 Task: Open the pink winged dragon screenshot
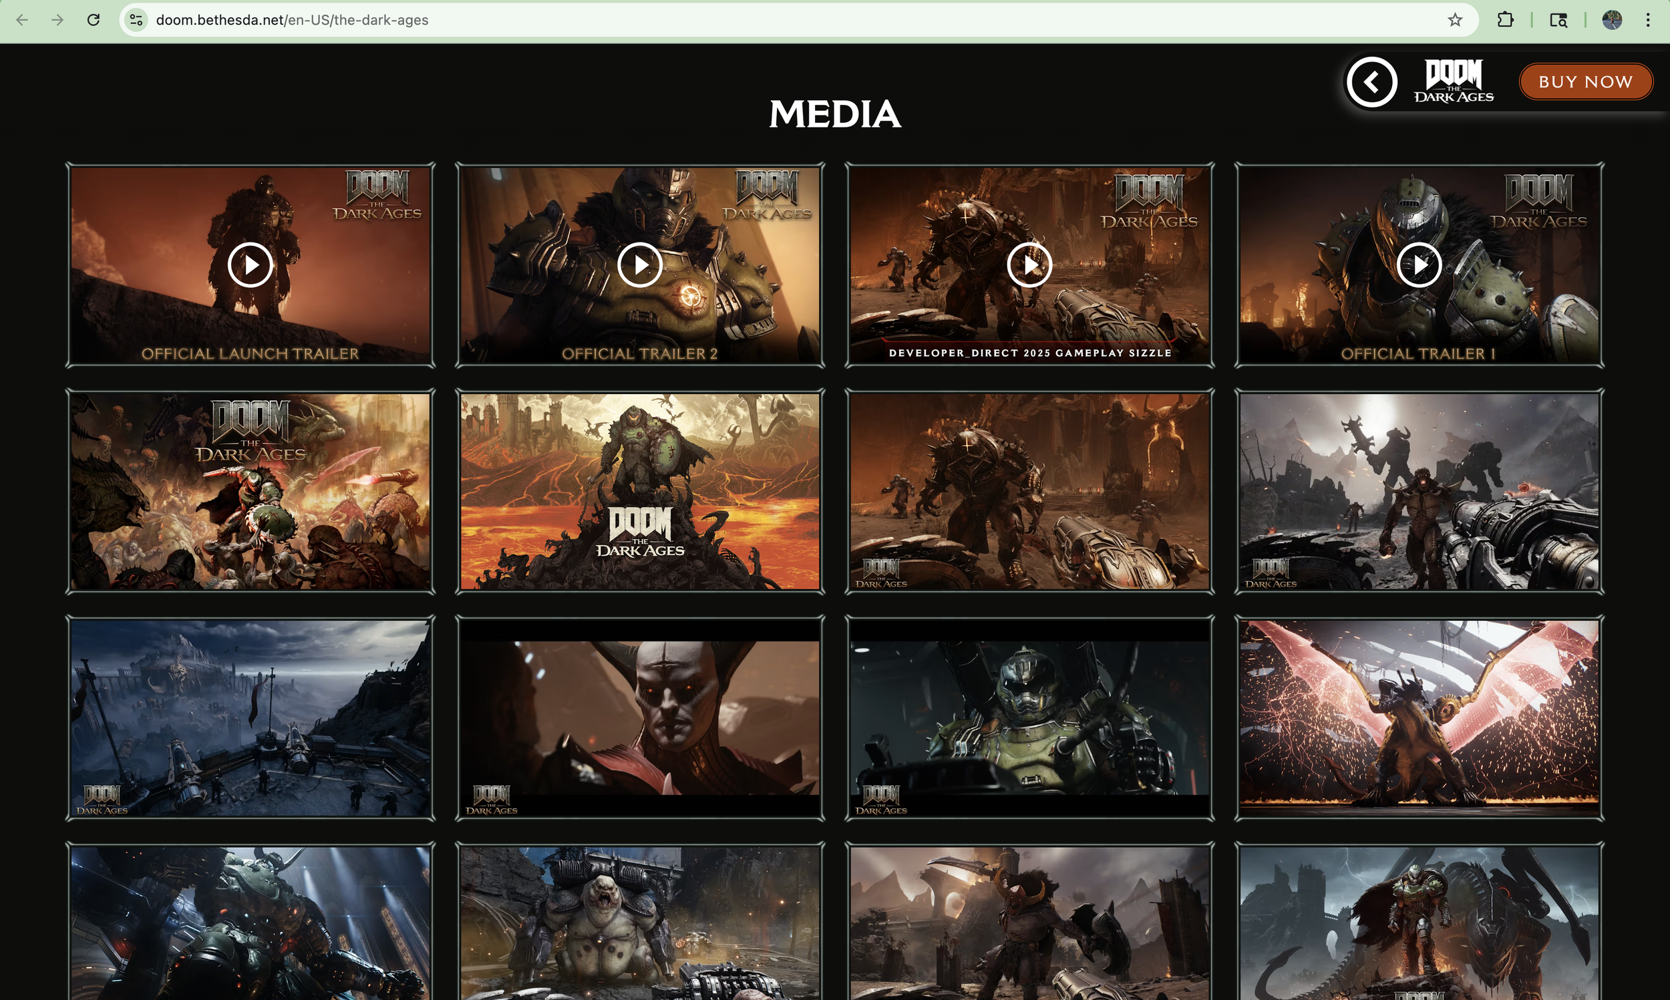click(x=1419, y=717)
